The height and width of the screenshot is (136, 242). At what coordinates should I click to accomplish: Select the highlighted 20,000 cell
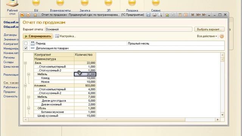pyautogui.click(x=85, y=74)
